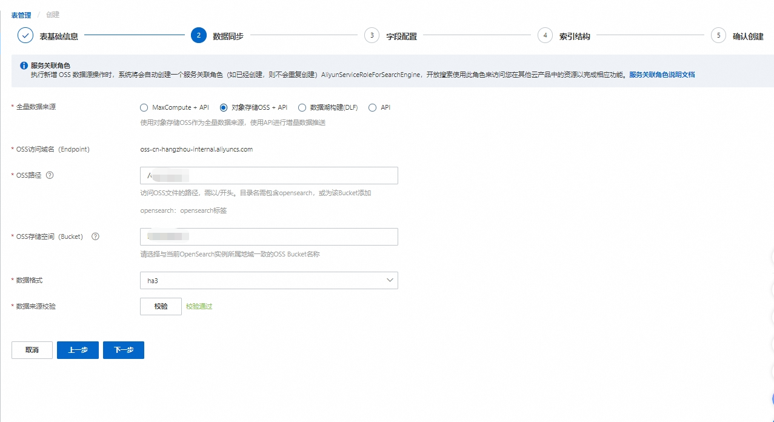
Task: Click the step 3 circle icon 字段配置
Action: tap(372, 36)
